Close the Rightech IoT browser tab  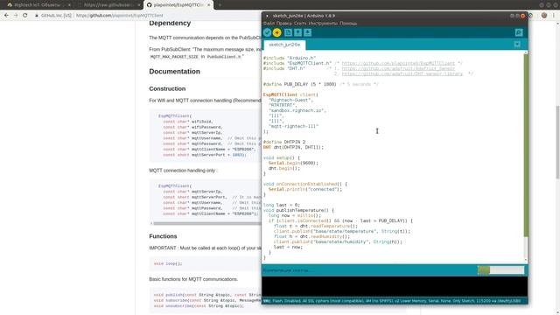coord(69,5)
